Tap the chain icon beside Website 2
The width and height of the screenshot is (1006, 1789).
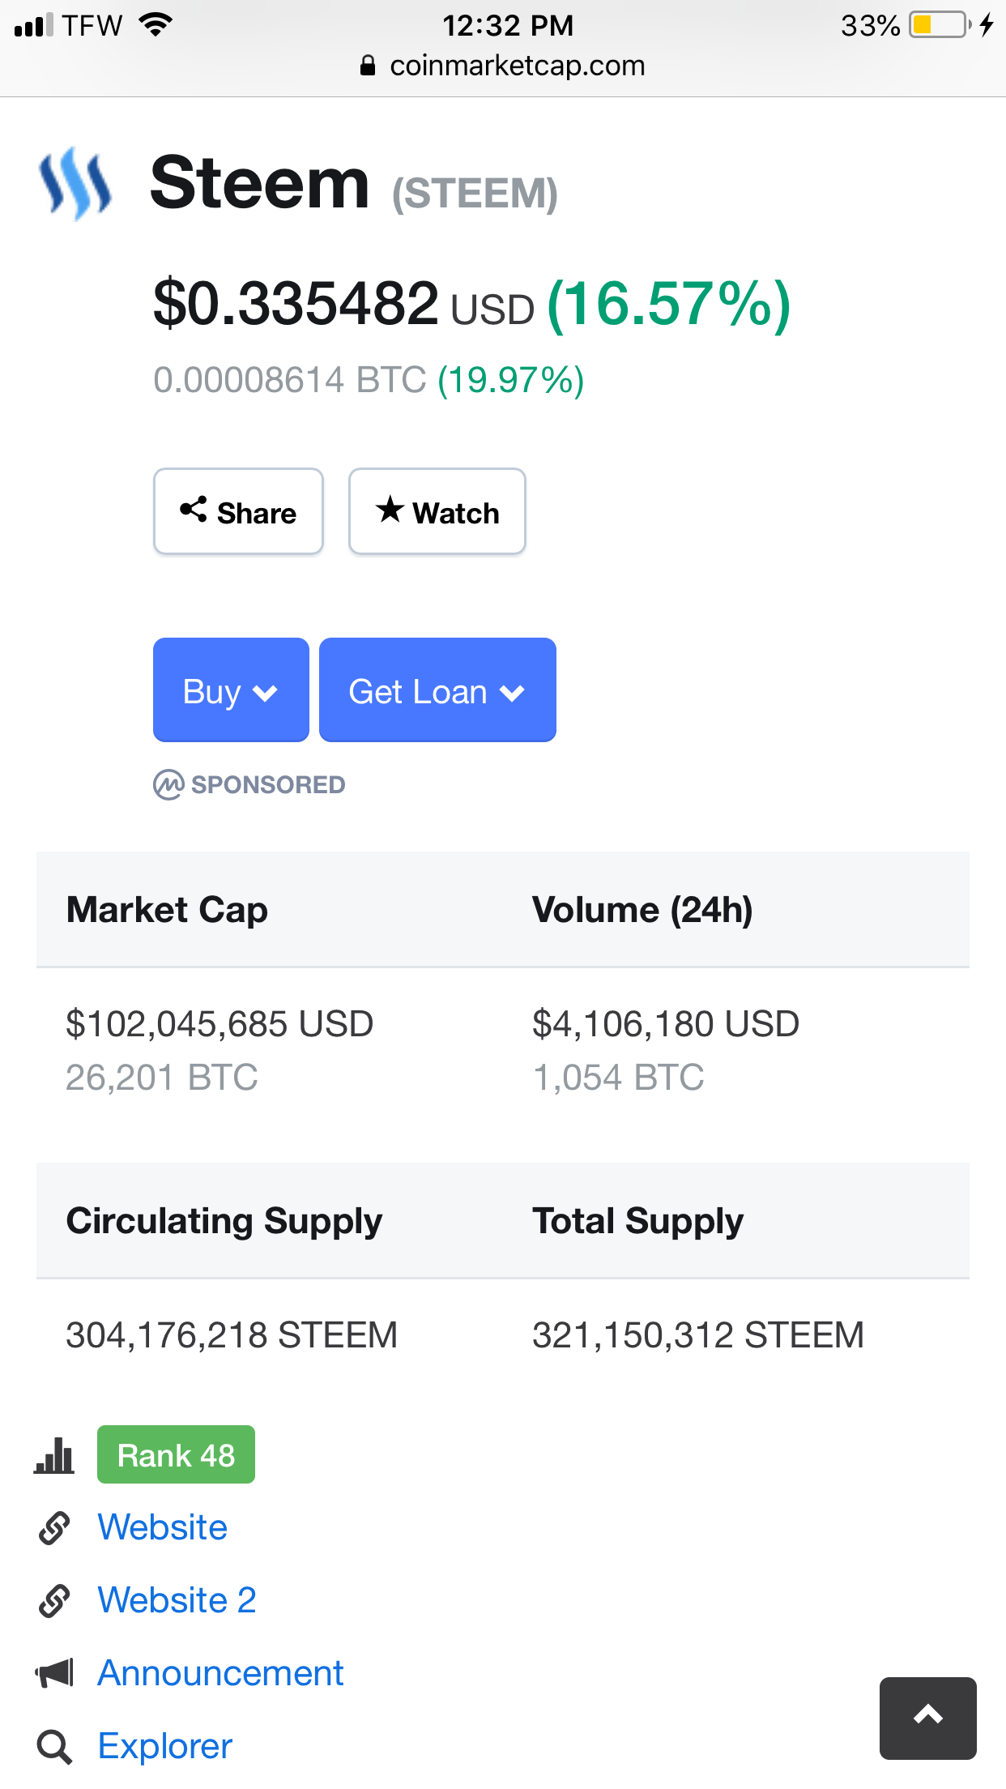54,1601
